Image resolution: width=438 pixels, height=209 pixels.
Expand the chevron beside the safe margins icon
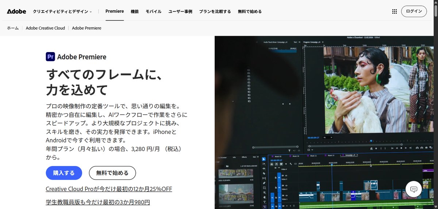pos(312,150)
